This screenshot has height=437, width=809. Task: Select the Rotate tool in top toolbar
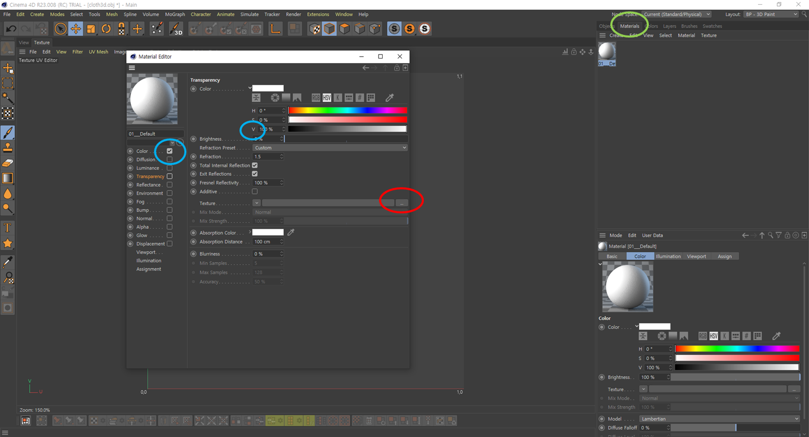tap(106, 29)
